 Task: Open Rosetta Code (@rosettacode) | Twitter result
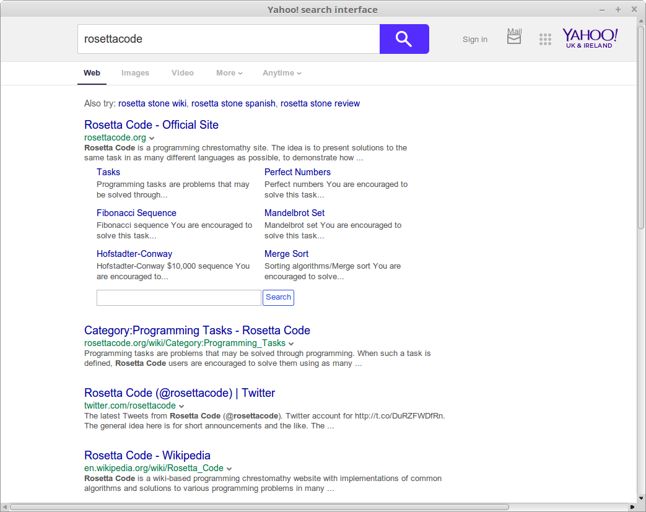(180, 393)
